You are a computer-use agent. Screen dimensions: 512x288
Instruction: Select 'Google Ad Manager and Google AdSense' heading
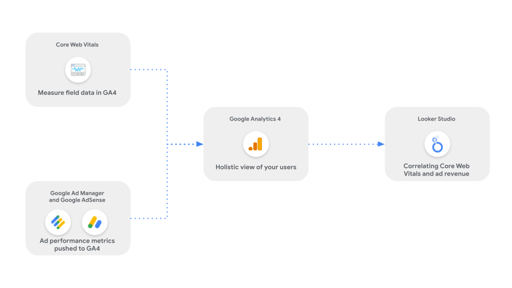77,197
